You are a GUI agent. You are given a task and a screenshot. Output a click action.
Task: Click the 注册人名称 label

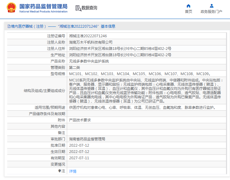[x=56, y=42]
